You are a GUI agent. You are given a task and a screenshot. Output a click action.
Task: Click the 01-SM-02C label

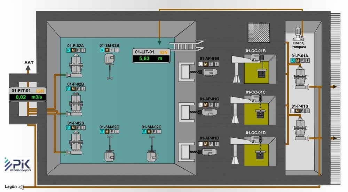(x=152, y=127)
